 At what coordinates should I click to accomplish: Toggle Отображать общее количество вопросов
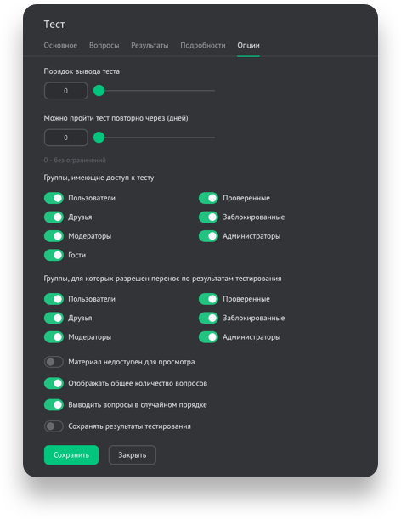coord(54,383)
